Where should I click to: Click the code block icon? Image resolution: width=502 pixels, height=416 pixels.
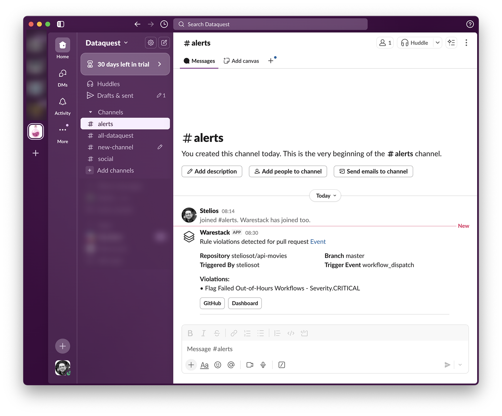click(x=304, y=333)
